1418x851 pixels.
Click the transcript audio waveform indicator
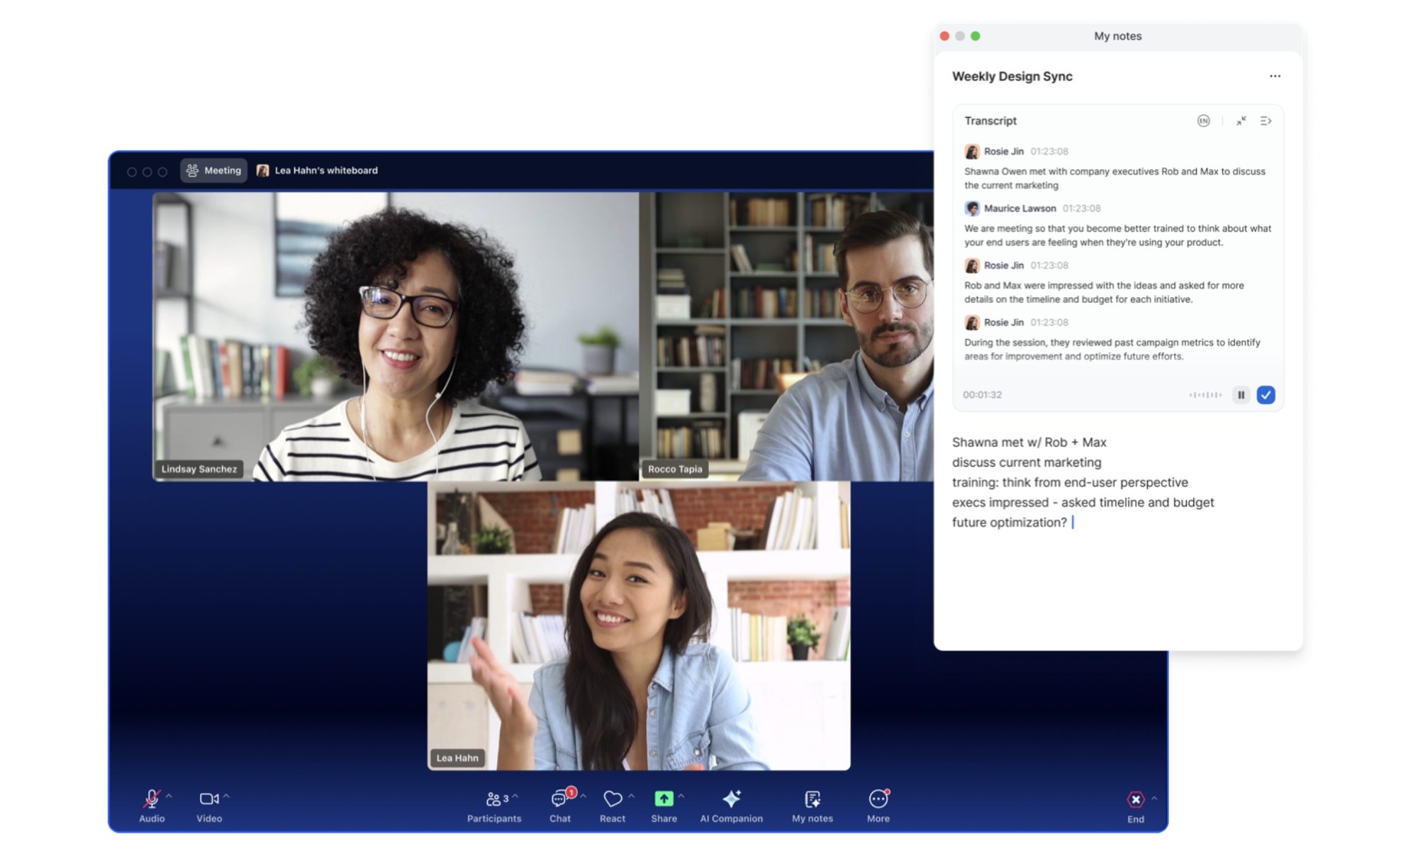click(x=1205, y=395)
